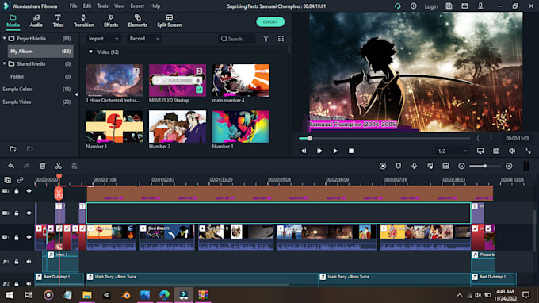Add new folder icon in media panel
The height and width of the screenshot is (303, 539).
pyautogui.click(x=13, y=149)
